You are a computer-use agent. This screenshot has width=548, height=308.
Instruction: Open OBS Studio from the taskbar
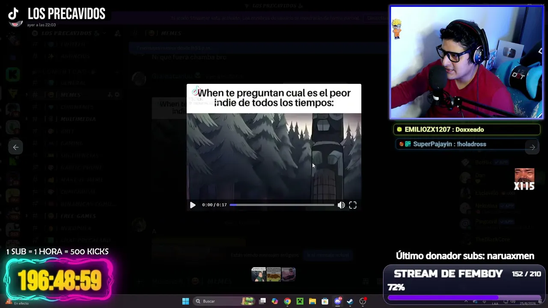pos(363,301)
